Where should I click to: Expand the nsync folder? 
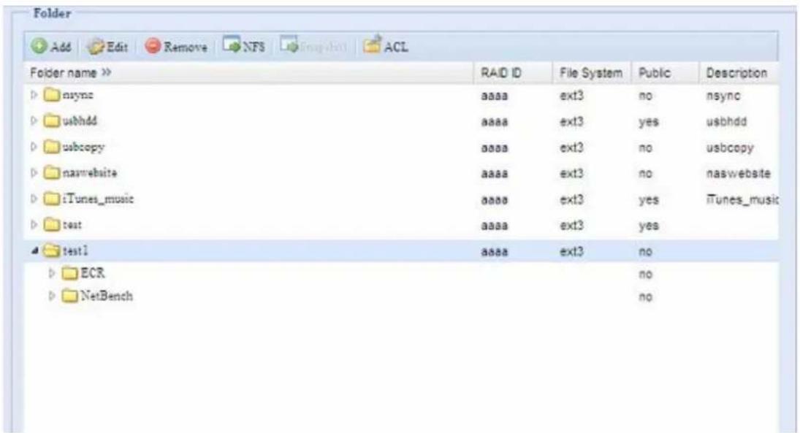pos(34,95)
